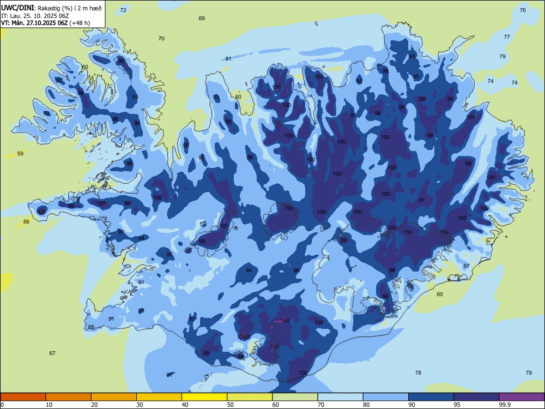Click the legend tick label '99.9'
545x409 pixels.
(504, 405)
